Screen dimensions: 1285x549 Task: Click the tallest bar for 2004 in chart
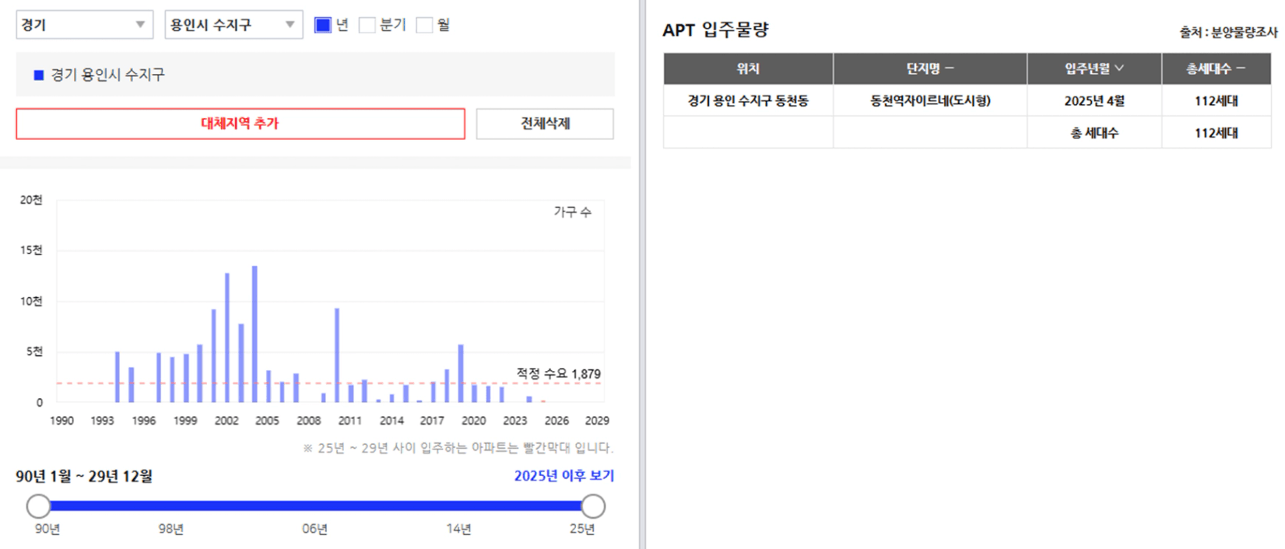click(255, 334)
